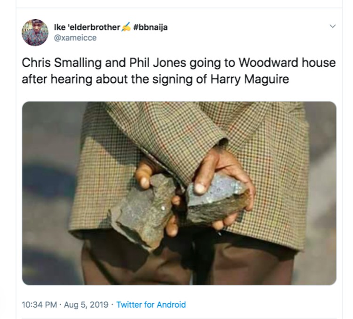
Task: Open the #bbnaija hashtag
Action: [x=151, y=27]
